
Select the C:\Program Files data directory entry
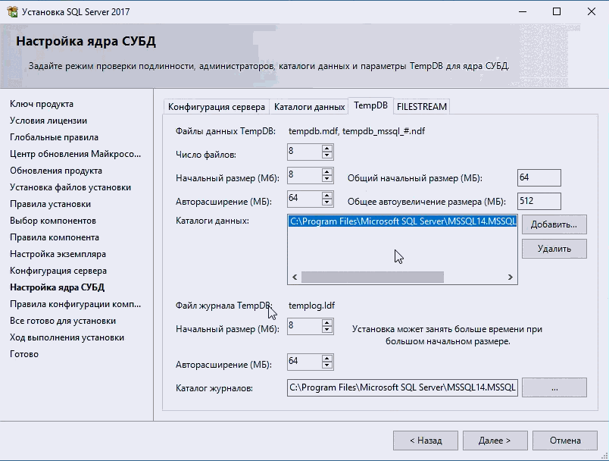pyautogui.click(x=402, y=221)
